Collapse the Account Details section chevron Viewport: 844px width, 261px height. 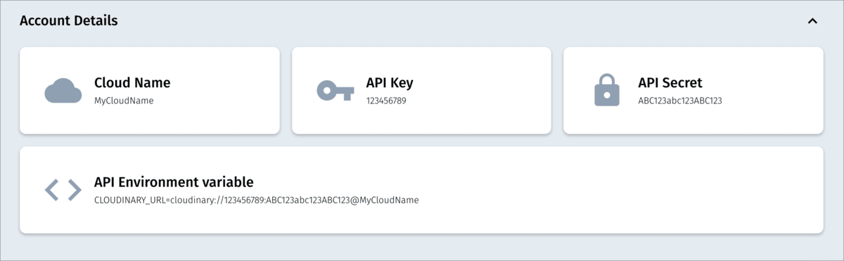click(x=812, y=21)
